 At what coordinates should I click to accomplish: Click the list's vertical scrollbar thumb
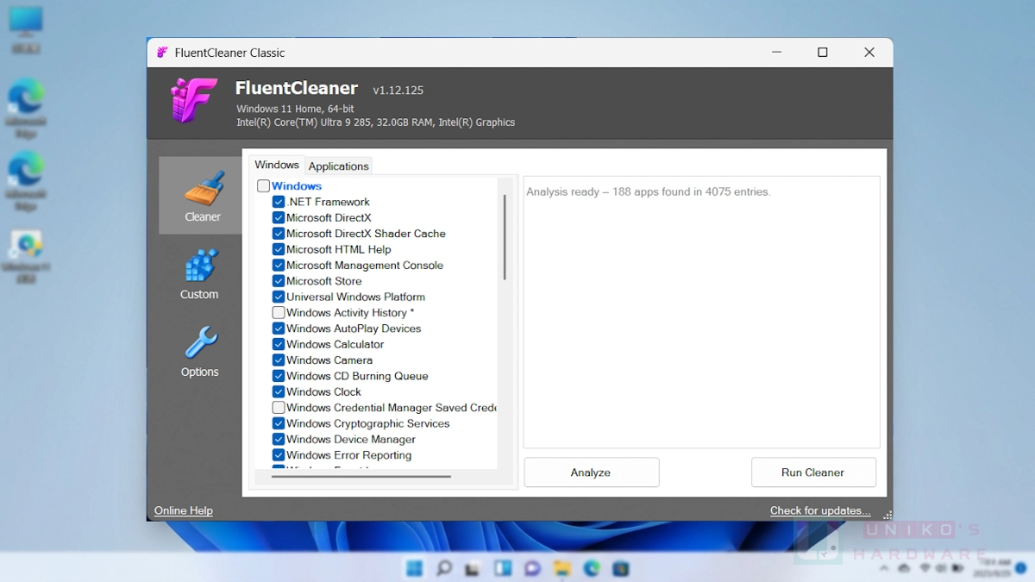click(x=505, y=237)
